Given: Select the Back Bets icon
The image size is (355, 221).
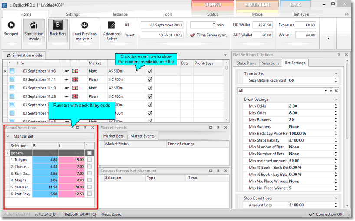Looking at the screenshot, I should pyautogui.click(x=58, y=25).
